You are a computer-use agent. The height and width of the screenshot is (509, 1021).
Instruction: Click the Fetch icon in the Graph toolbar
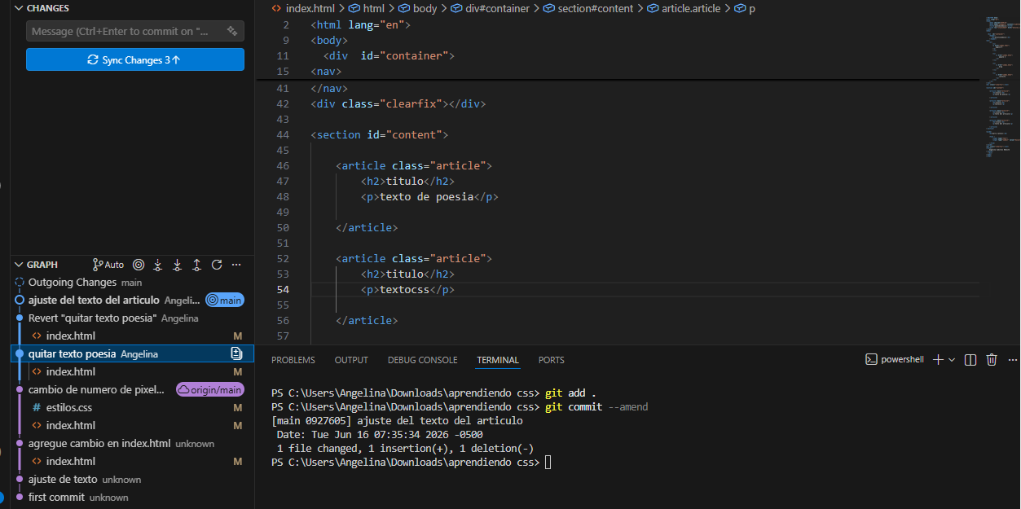(158, 265)
